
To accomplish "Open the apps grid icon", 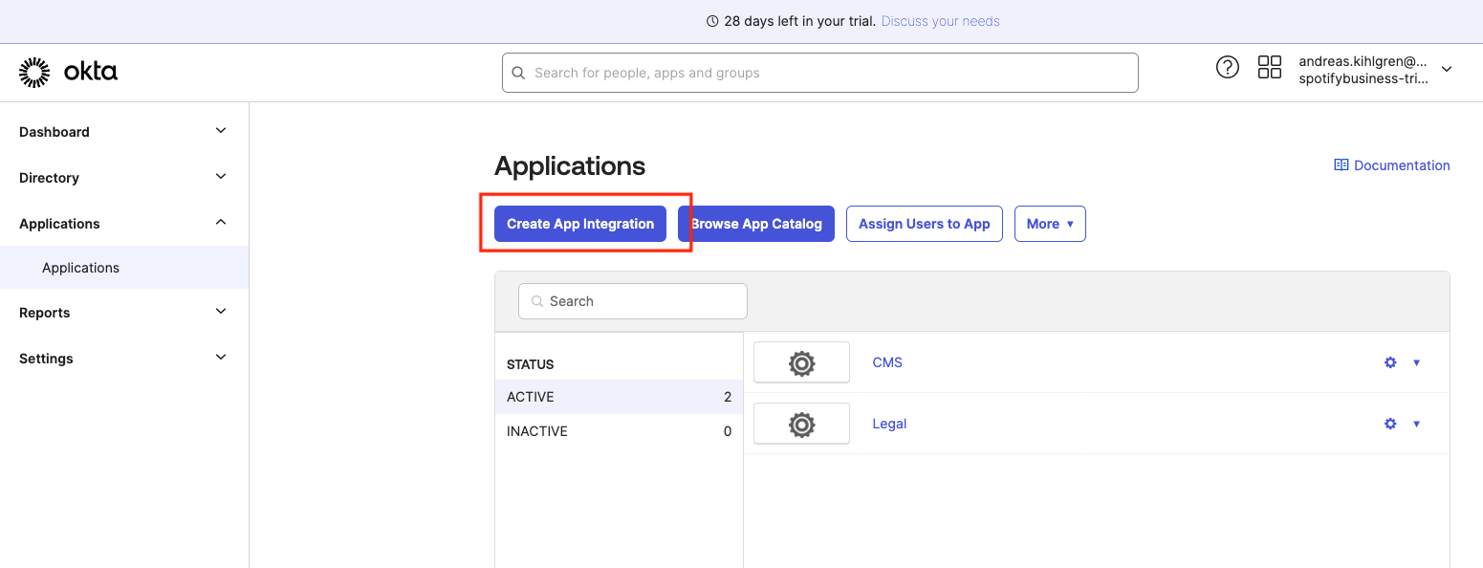I will pyautogui.click(x=1269, y=67).
